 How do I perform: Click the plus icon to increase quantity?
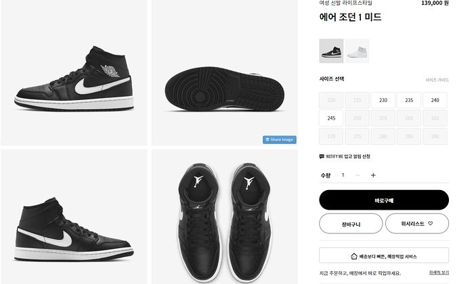(x=373, y=175)
